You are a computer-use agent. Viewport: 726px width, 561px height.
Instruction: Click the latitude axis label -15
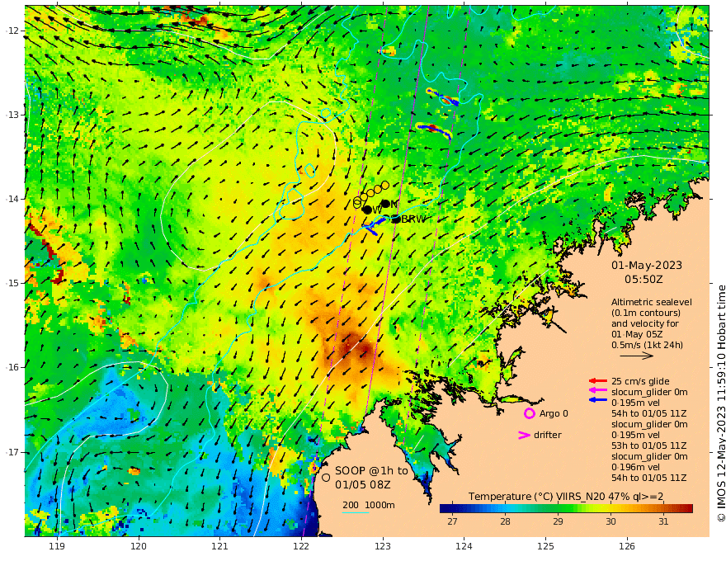[x=12, y=283]
